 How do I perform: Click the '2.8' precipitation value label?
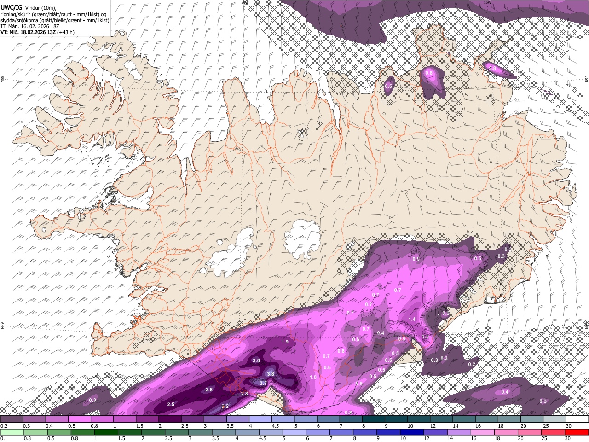click(x=244, y=394)
